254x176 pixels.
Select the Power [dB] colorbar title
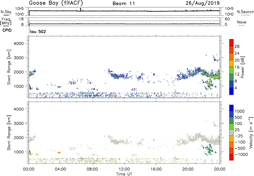pyautogui.click(x=243, y=67)
